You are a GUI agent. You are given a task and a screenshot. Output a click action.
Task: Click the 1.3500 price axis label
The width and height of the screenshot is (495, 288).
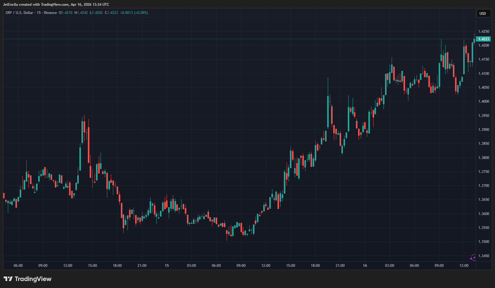(483, 242)
